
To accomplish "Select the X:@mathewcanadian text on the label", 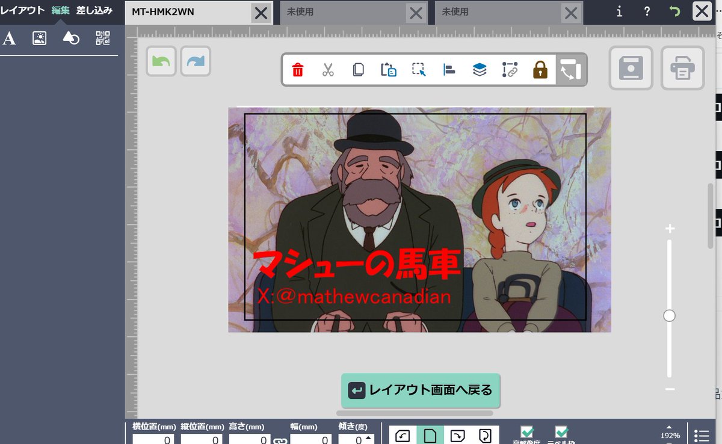I will point(354,297).
